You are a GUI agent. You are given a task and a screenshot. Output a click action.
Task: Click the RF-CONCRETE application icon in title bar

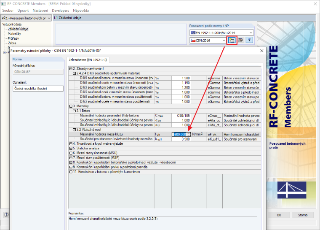[x=3, y=3]
